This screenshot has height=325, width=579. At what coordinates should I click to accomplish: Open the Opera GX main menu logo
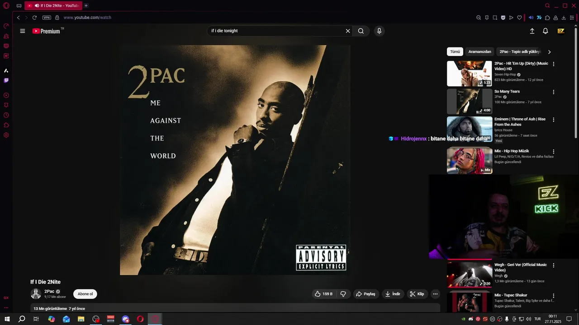pyautogui.click(x=6, y=6)
